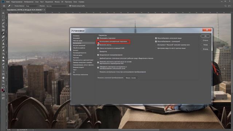Open the 'Экспорт' preferences category
Screen dimensions: 233x131
pos(76,50)
